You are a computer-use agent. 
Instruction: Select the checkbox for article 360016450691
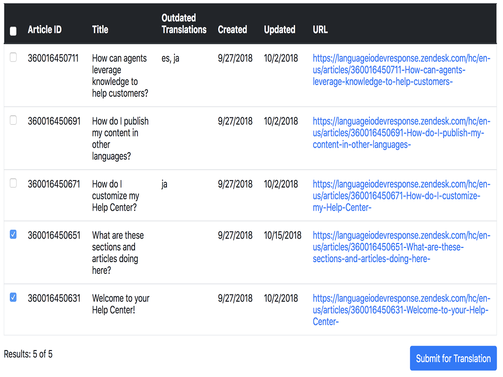coord(13,120)
